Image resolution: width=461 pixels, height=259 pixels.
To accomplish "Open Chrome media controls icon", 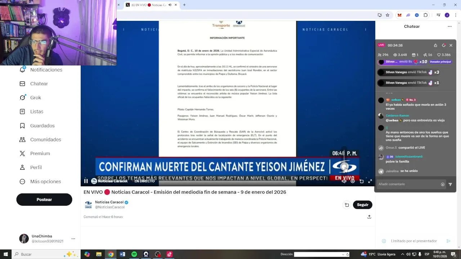I will point(438,15).
